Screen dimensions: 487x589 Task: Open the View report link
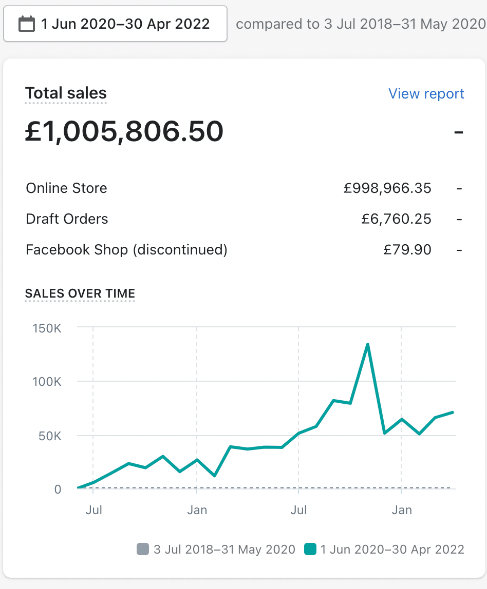click(426, 93)
